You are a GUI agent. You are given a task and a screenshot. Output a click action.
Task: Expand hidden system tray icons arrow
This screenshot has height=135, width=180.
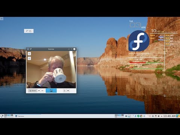click(x=162, y=116)
